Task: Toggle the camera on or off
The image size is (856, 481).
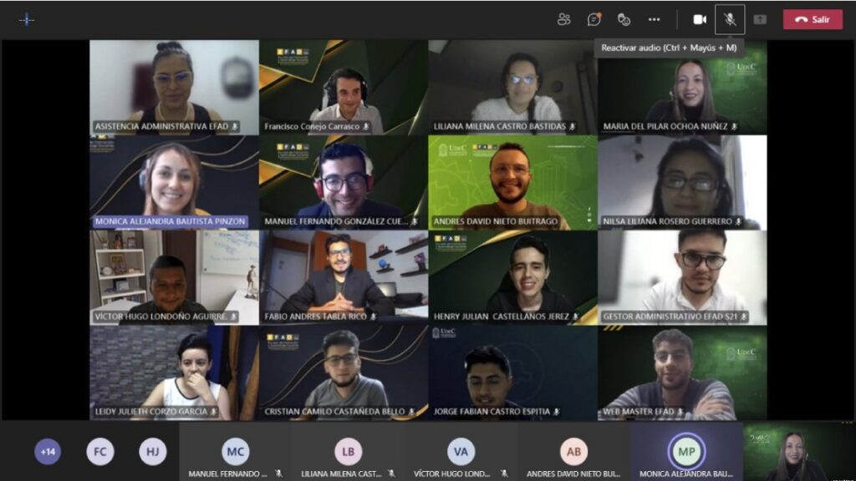Action: pos(700,20)
